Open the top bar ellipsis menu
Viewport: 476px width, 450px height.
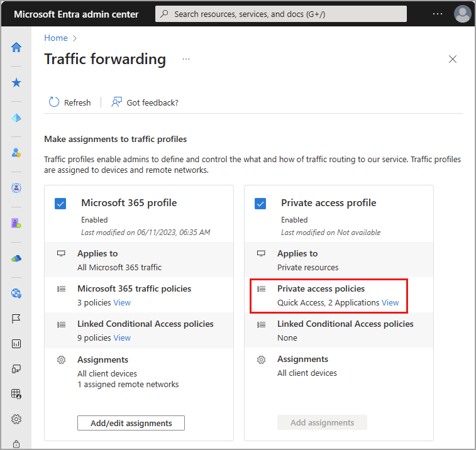pos(438,14)
